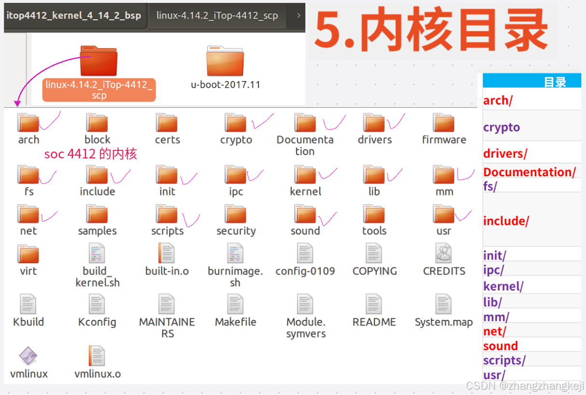Image resolution: width=586 pixels, height=395 pixels.
Task: Open the certs folder
Action: pos(167,123)
